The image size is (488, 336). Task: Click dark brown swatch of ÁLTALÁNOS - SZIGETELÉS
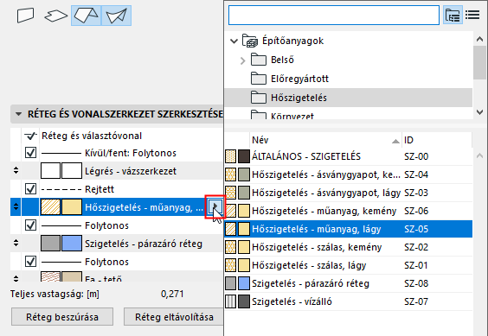[x=244, y=156]
